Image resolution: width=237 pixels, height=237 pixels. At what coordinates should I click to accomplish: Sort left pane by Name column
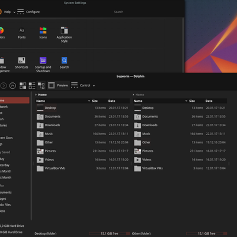[x=40, y=101]
